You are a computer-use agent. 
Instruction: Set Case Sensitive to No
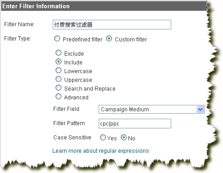123,137
